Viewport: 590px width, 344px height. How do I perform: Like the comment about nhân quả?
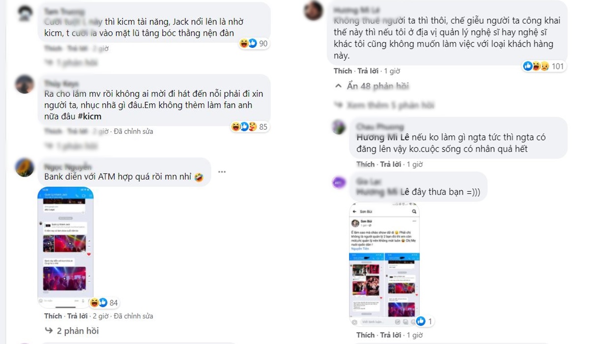coord(365,164)
